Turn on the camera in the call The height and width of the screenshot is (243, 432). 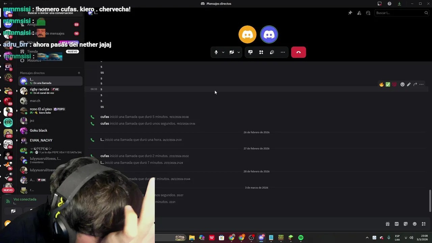(232, 52)
